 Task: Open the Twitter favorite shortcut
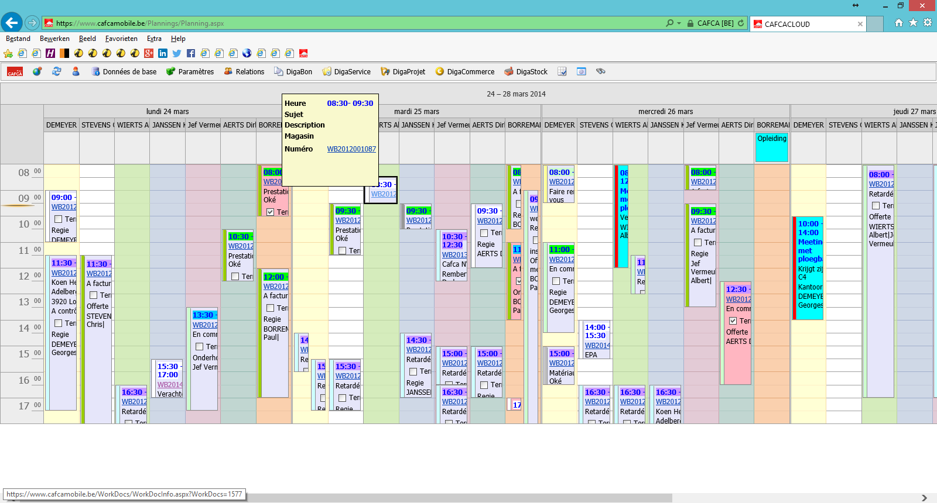point(177,53)
